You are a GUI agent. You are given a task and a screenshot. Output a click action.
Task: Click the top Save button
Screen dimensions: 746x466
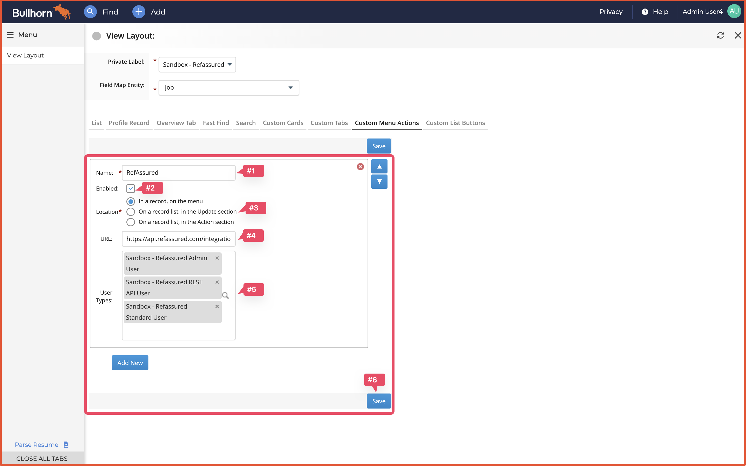[x=378, y=146]
